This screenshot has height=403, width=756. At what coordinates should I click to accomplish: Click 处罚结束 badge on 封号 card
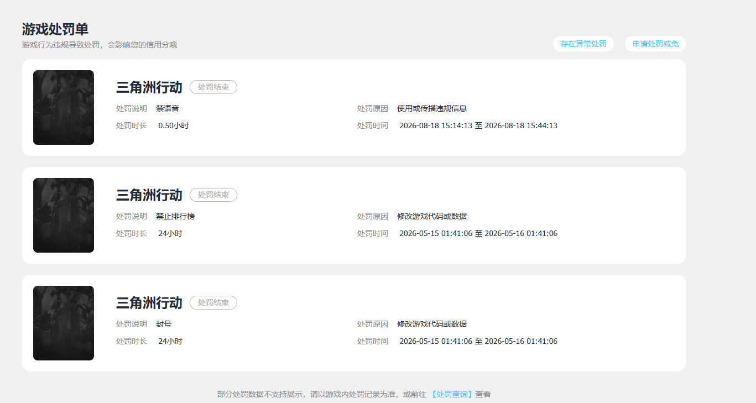[x=213, y=302]
